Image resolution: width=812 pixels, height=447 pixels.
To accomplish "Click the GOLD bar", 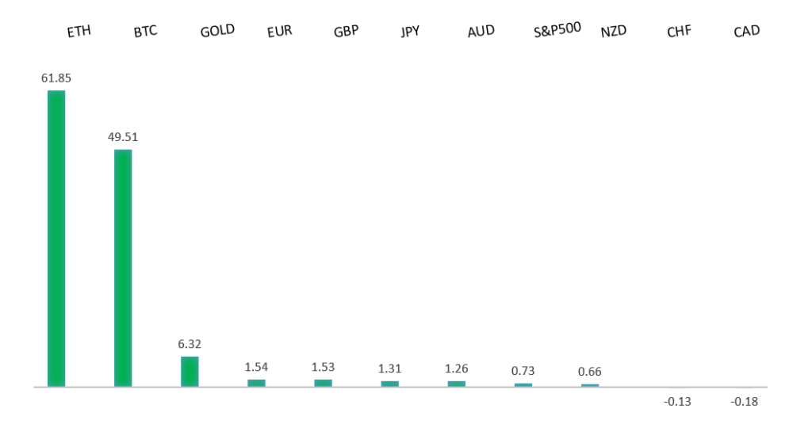I will (x=190, y=372).
